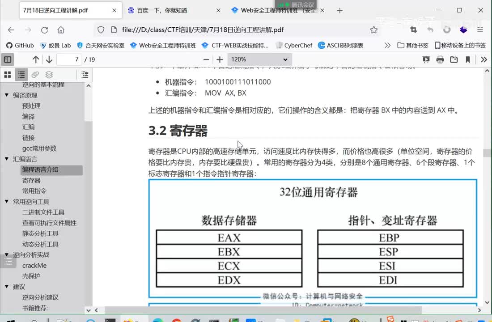
Task: Open PDF tools double-chevron menu
Action: [x=484, y=59]
